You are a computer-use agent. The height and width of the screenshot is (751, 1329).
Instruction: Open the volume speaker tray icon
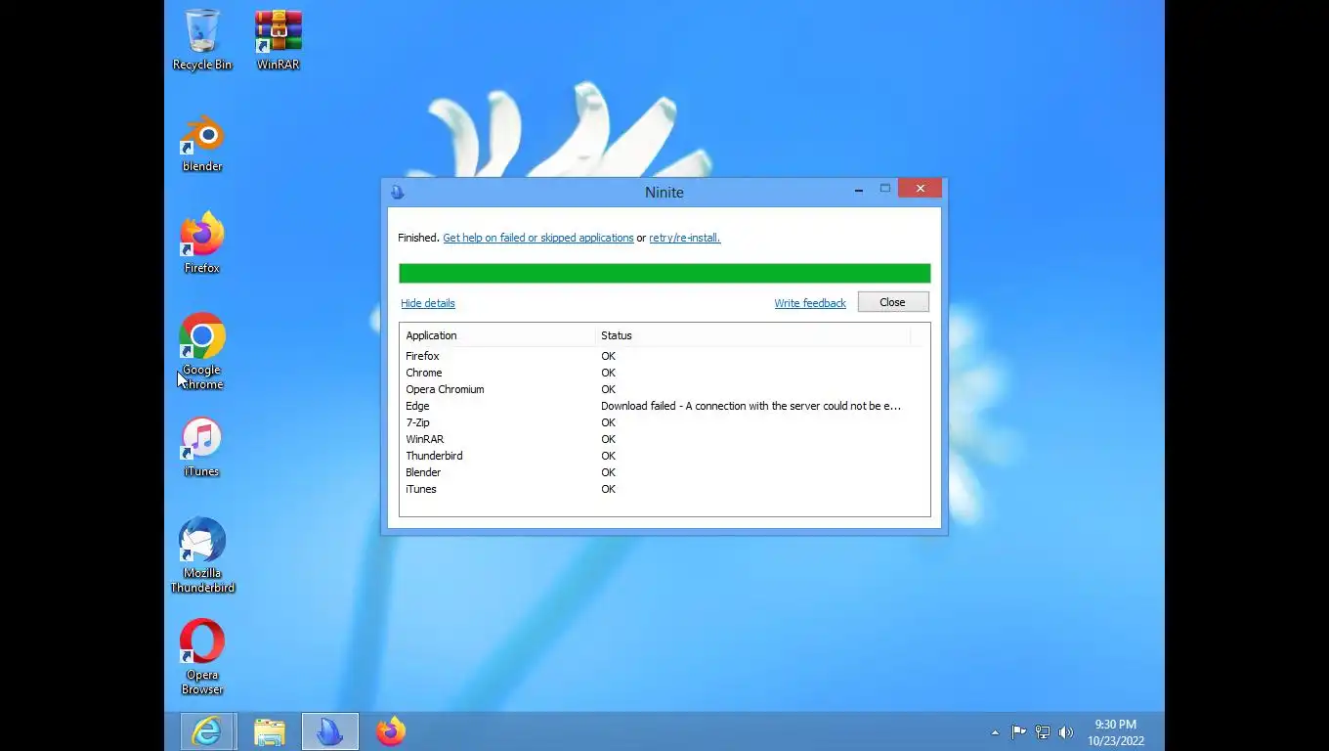click(1066, 731)
